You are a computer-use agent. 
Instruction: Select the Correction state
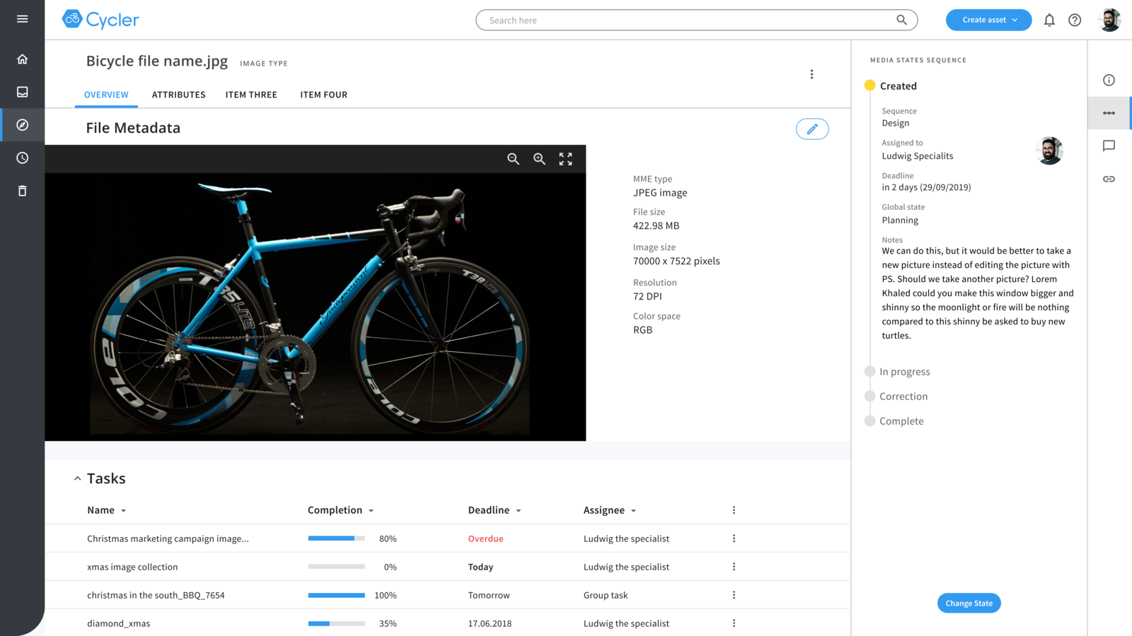(903, 396)
